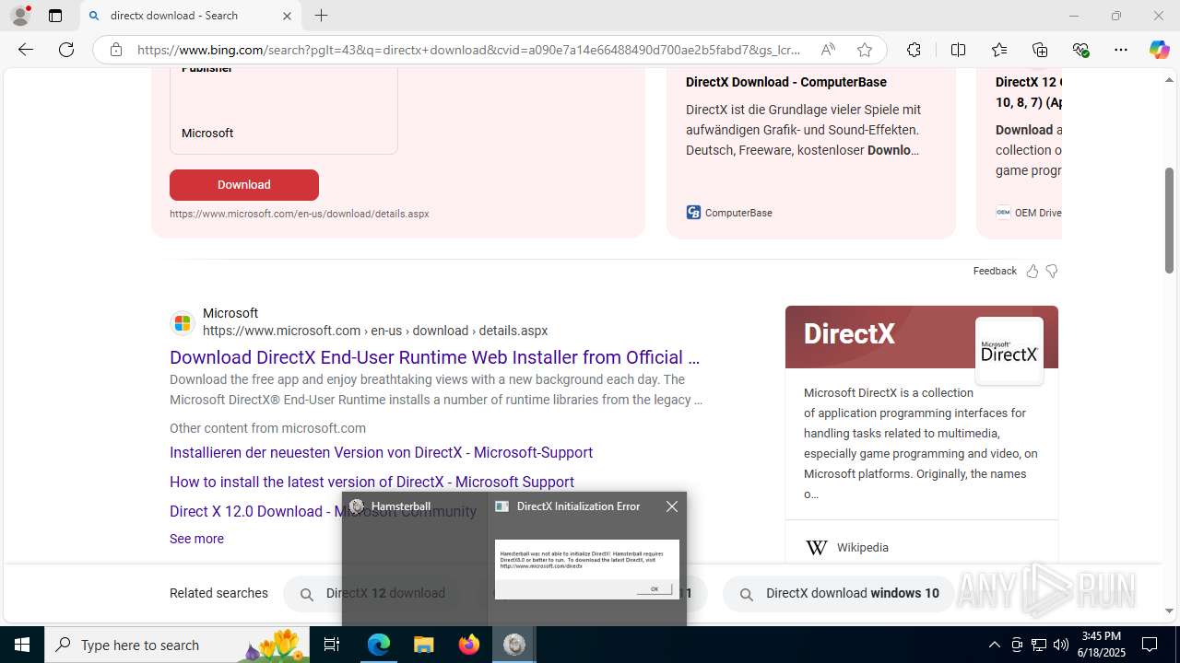Image resolution: width=1180 pixels, height=663 pixels.
Task: Open Microsoft Edge from the taskbar
Action: tap(379, 645)
